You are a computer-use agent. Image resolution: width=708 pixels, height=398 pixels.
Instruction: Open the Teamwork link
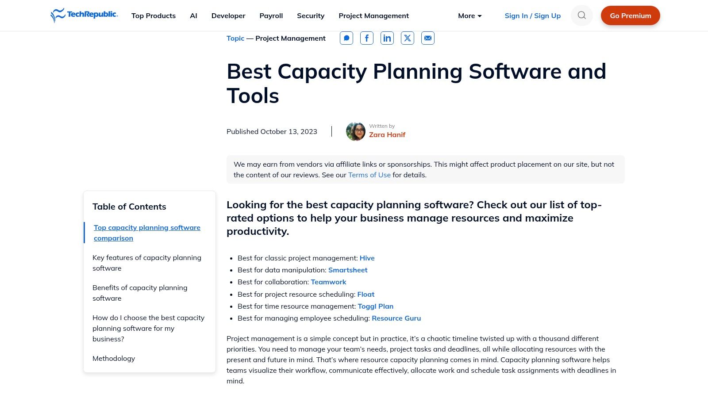click(x=328, y=282)
